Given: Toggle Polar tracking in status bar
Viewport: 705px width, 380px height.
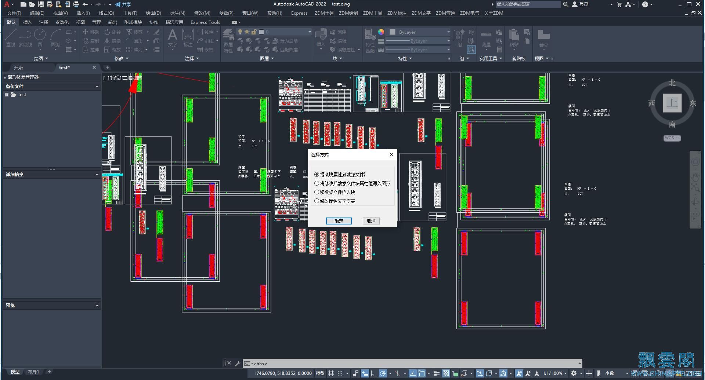Looking at the screenshot, I should pyautogui.click(x=383, y=373).
